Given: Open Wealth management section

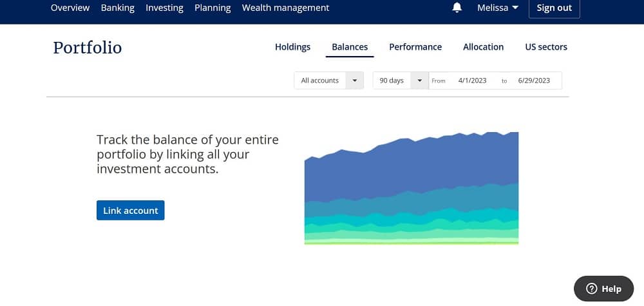Looking at the screenshot, I should tap(285, 8).
